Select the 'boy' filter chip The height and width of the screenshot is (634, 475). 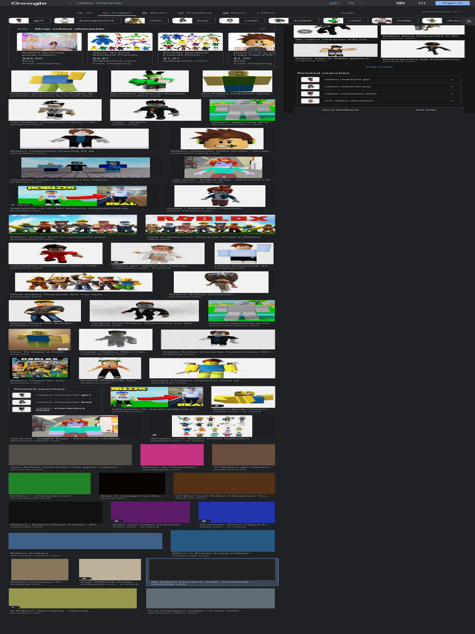[194, 20]
